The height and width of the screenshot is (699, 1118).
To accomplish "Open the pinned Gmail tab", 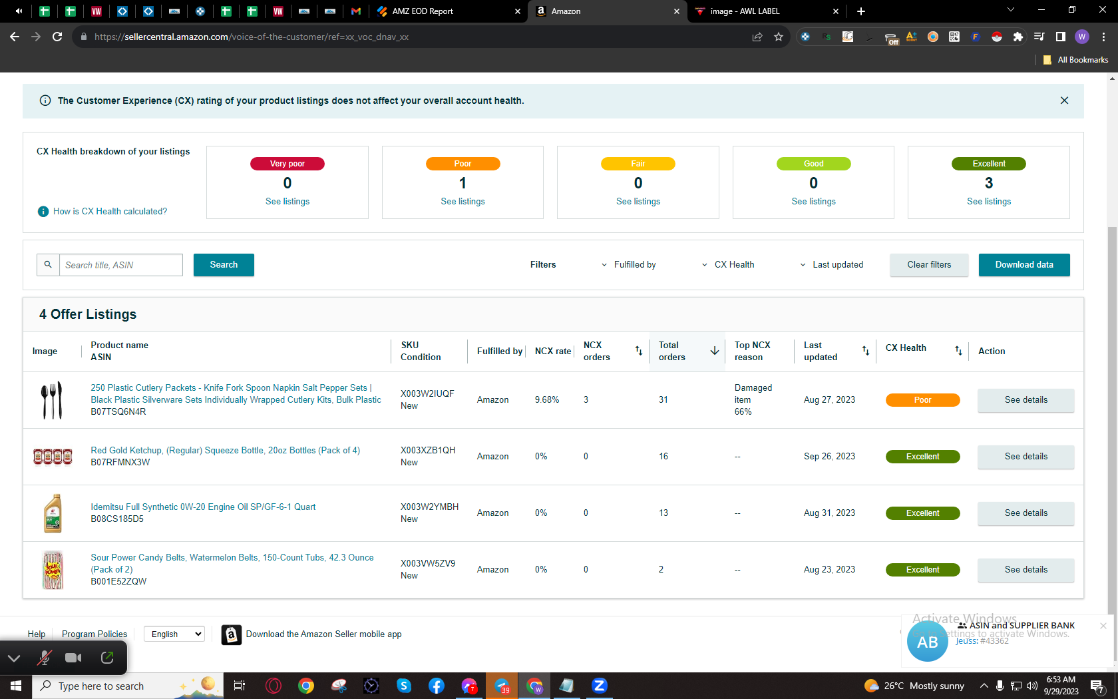I will pos(356,11).
